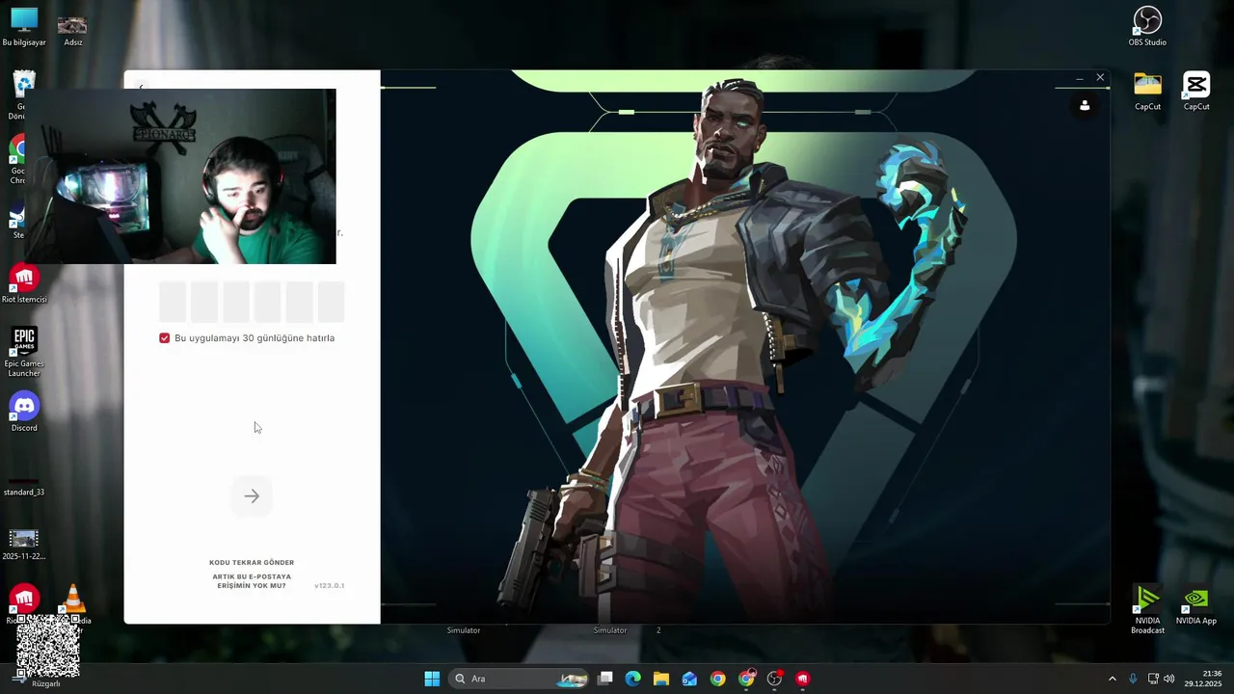This screenshot has width=1234, height=694.
Task: Click the microphone tray icon
Action: tap(1133, 679)
